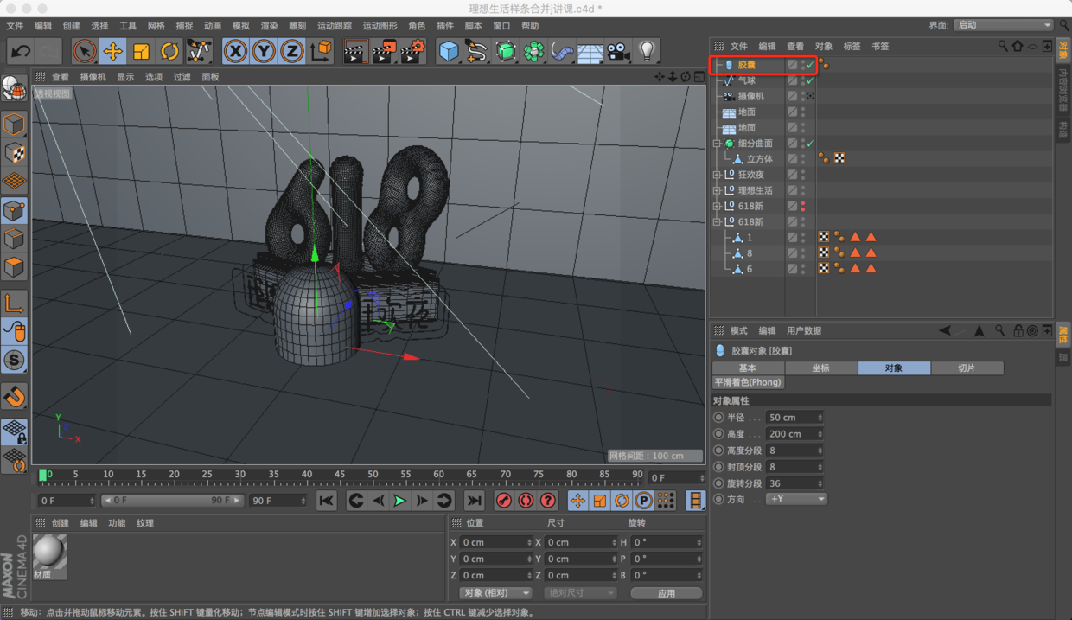Image resolution: width=1072 pixels, height=620 pixels.
Task: Open the 方向 +Y dropdown
Action: [x=796, y=499]
